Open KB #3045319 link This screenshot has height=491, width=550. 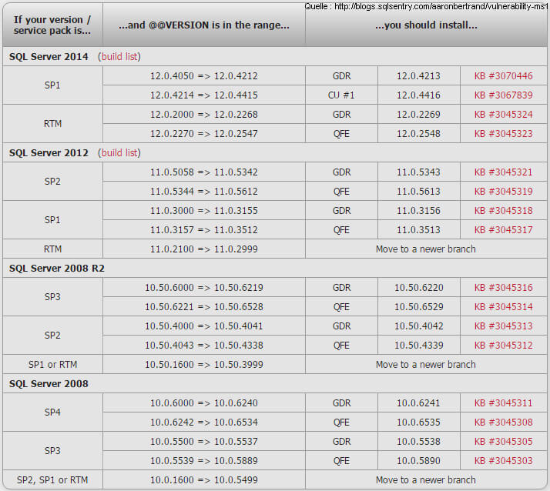pyautogui.click(x=503, y=192)
